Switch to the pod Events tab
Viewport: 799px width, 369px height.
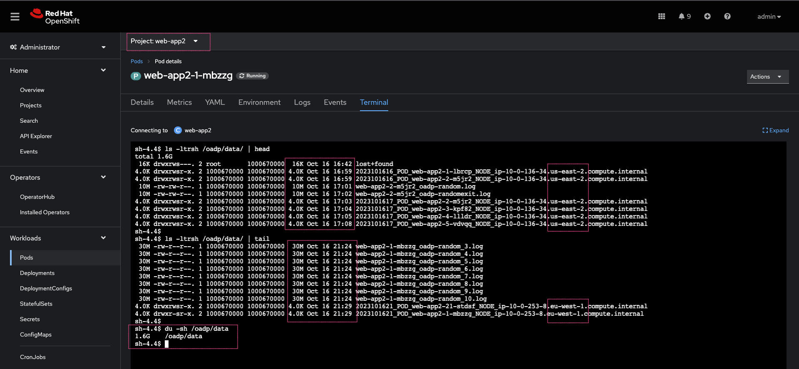(x=335, y=102)
